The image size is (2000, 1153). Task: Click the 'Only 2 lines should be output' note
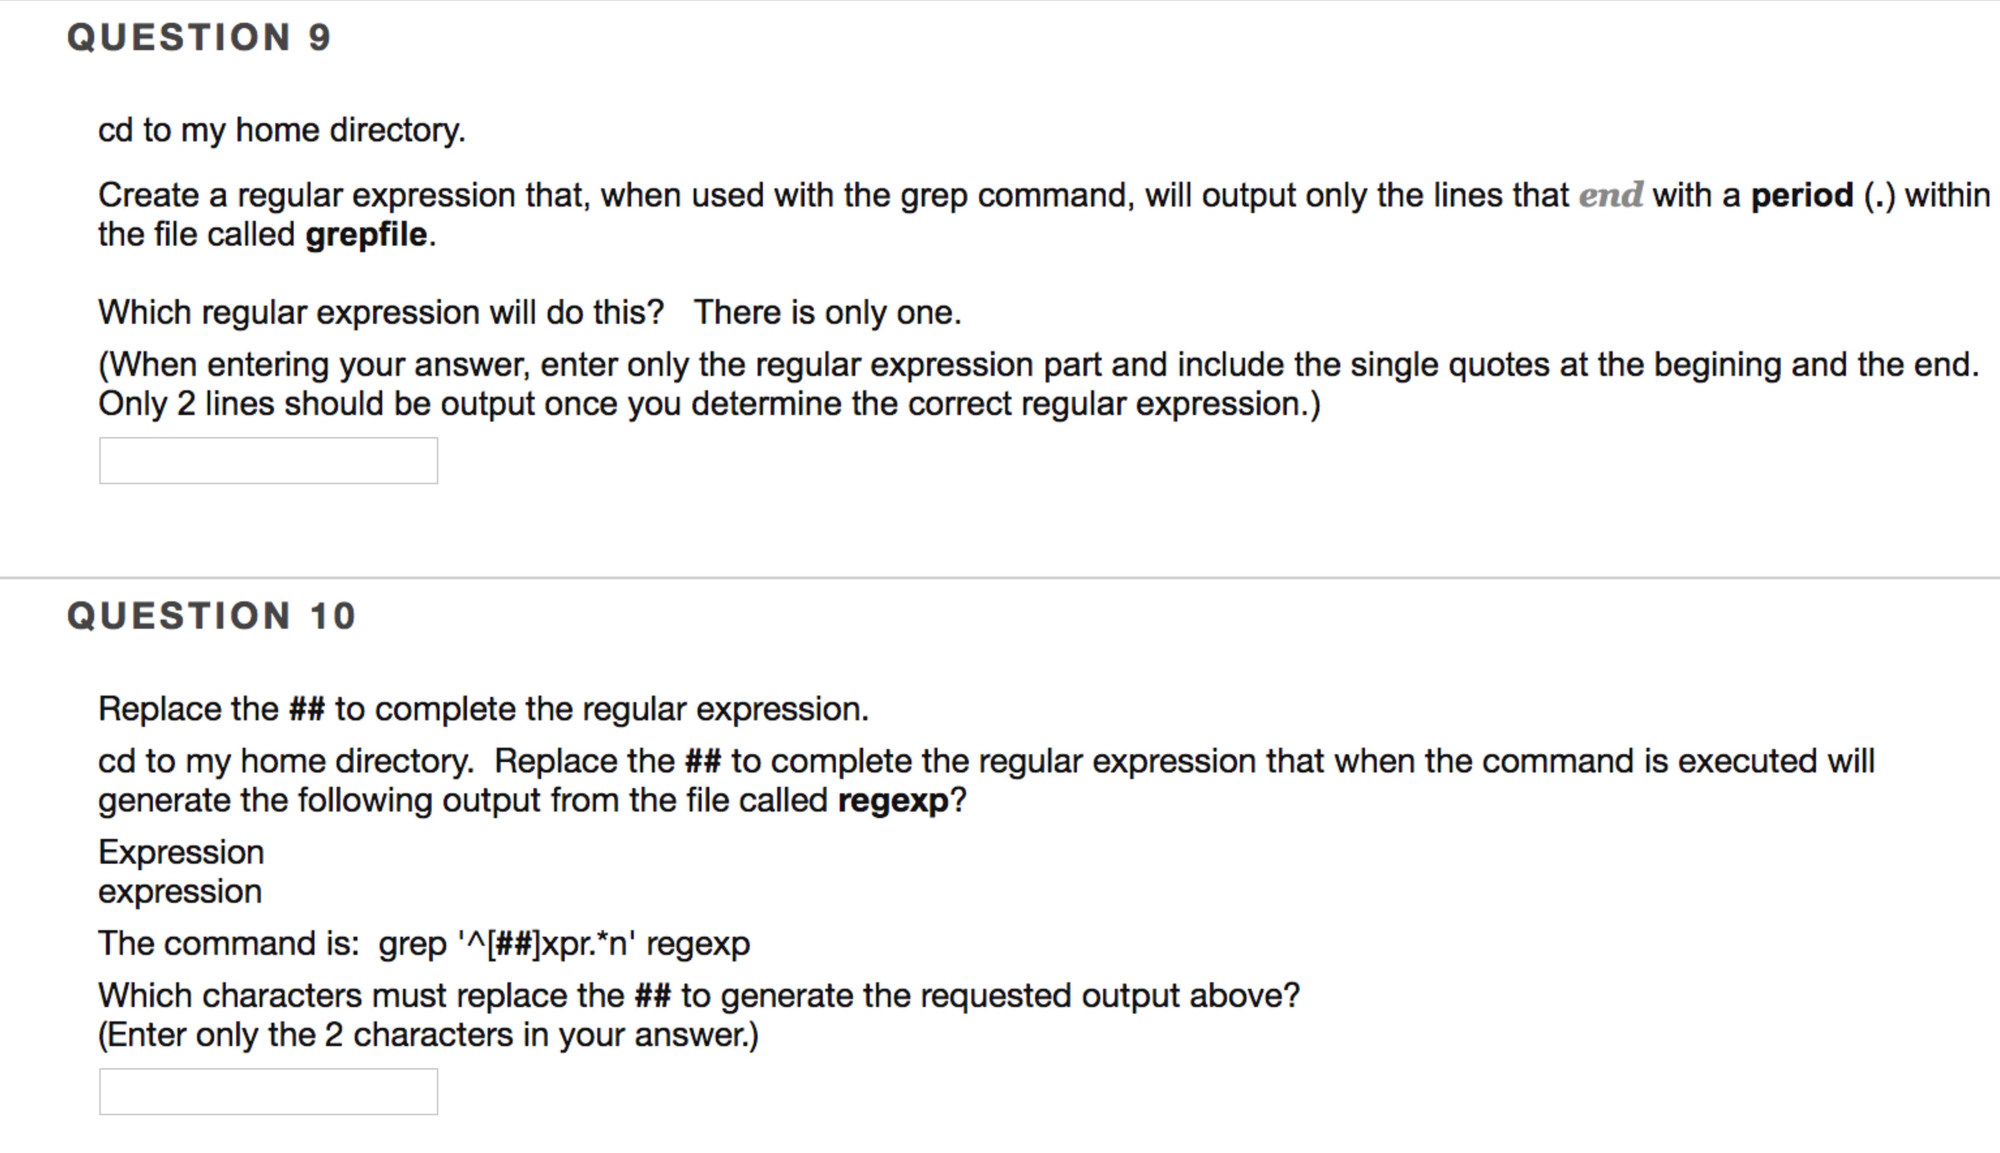(709, 404)
